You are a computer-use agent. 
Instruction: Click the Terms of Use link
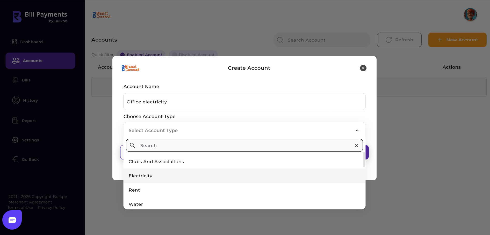coord(20,208)
